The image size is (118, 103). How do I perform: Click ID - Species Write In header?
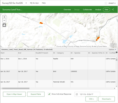tap(97, 54)
